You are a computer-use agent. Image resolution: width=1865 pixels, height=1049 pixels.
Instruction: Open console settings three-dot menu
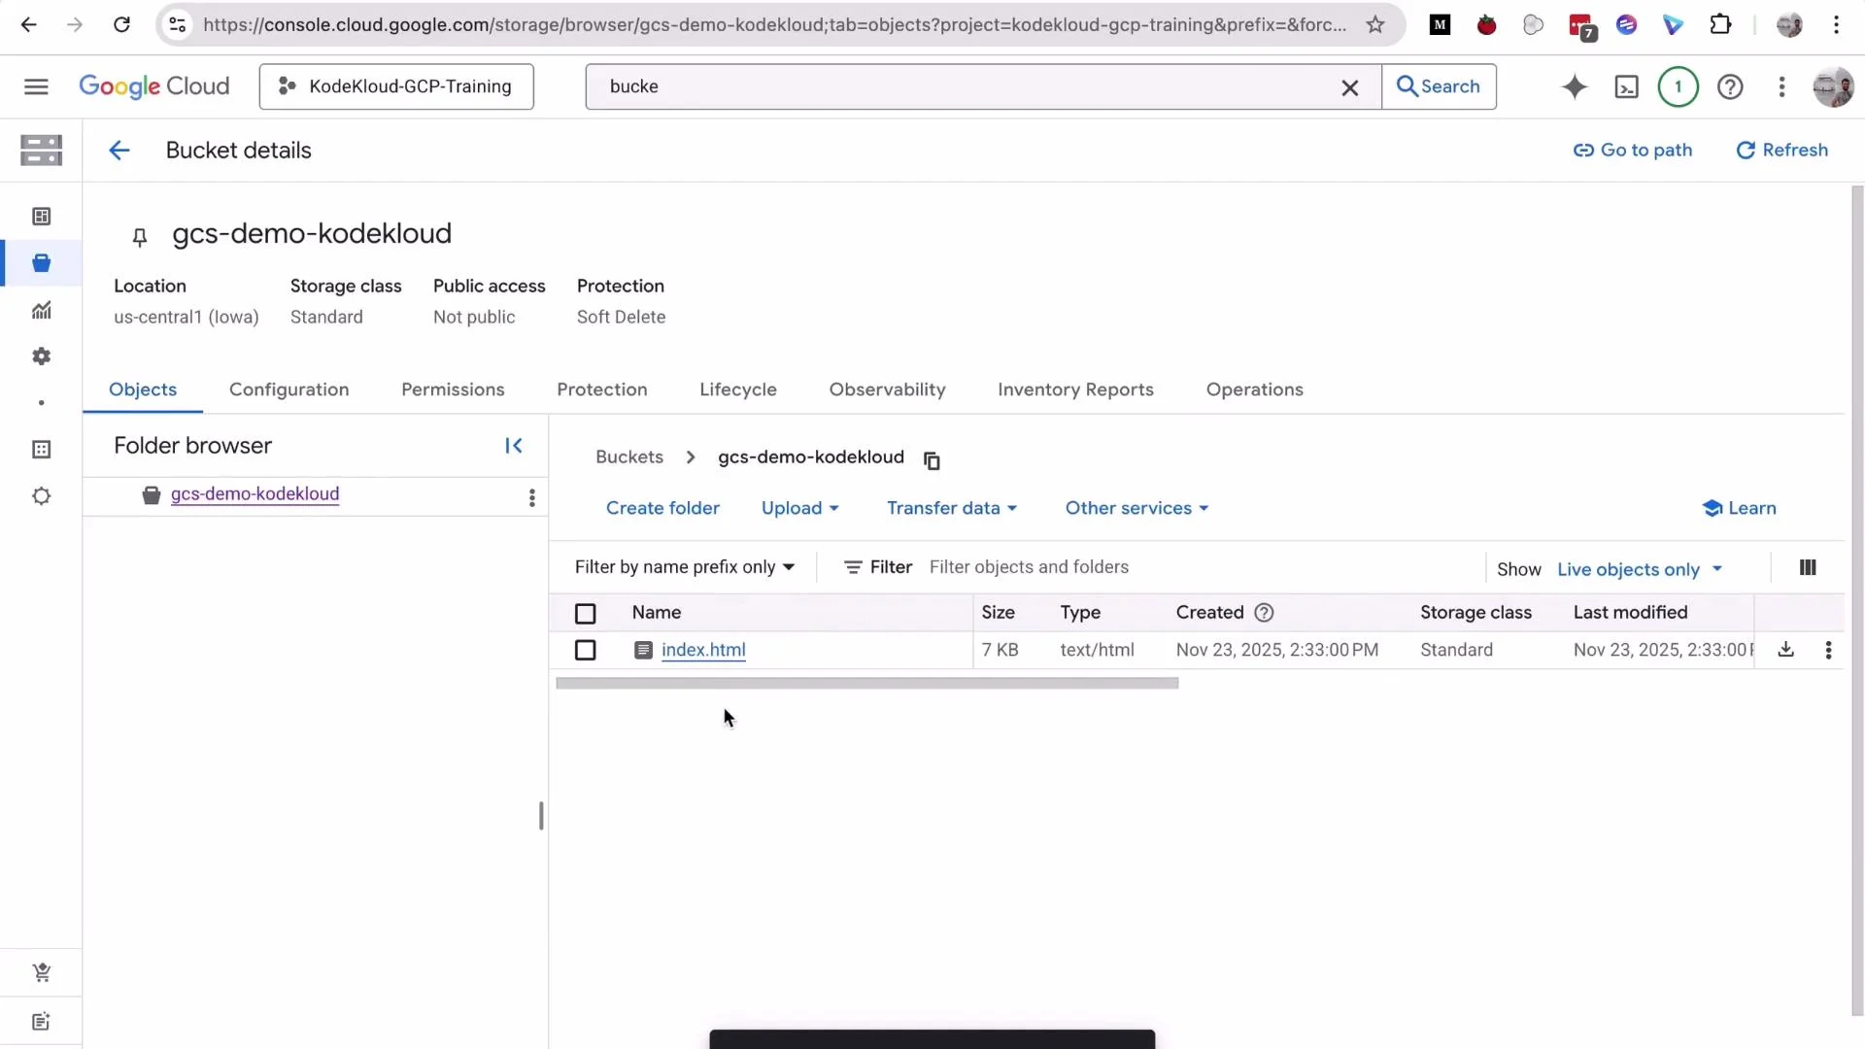1781,87
